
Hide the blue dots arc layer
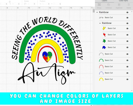coord(127,73)
